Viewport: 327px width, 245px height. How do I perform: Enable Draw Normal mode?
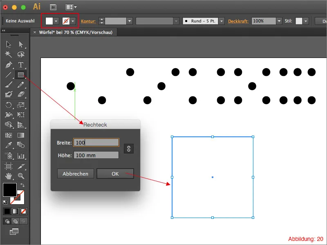pyautogui.click(x=7, y=221)
